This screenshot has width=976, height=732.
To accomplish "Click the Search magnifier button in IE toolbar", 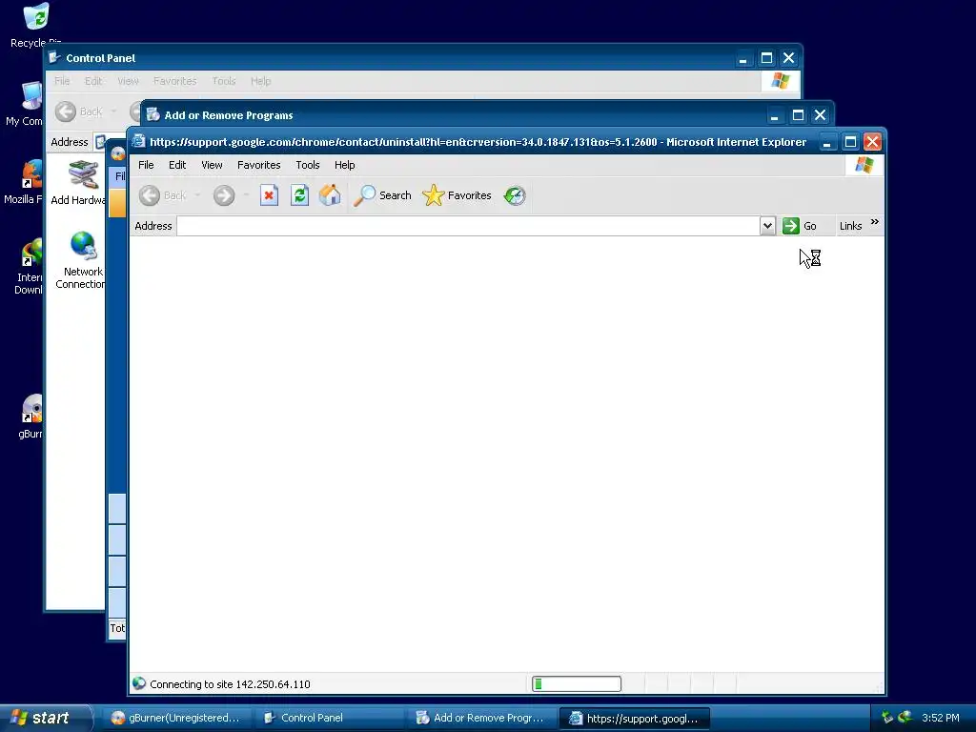I will [x=382, y=195].
